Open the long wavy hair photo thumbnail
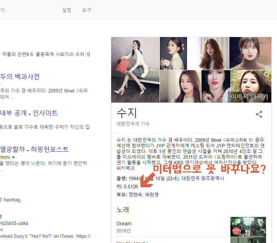The image size is (277, 243). click(208, 53)
